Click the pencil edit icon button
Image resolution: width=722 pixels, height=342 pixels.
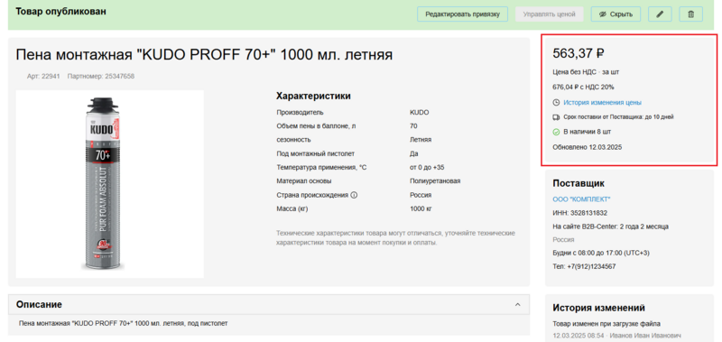(660, 14)
